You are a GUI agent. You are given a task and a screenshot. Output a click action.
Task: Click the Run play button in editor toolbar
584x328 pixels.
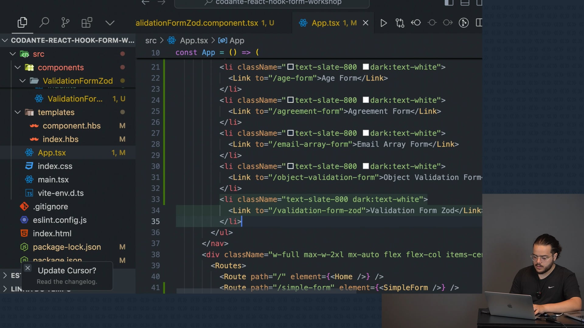point(384,23)
